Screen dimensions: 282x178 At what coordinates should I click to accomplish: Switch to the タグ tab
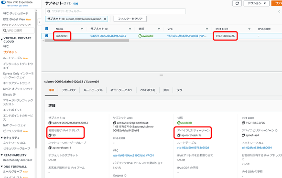pos(179,90)
